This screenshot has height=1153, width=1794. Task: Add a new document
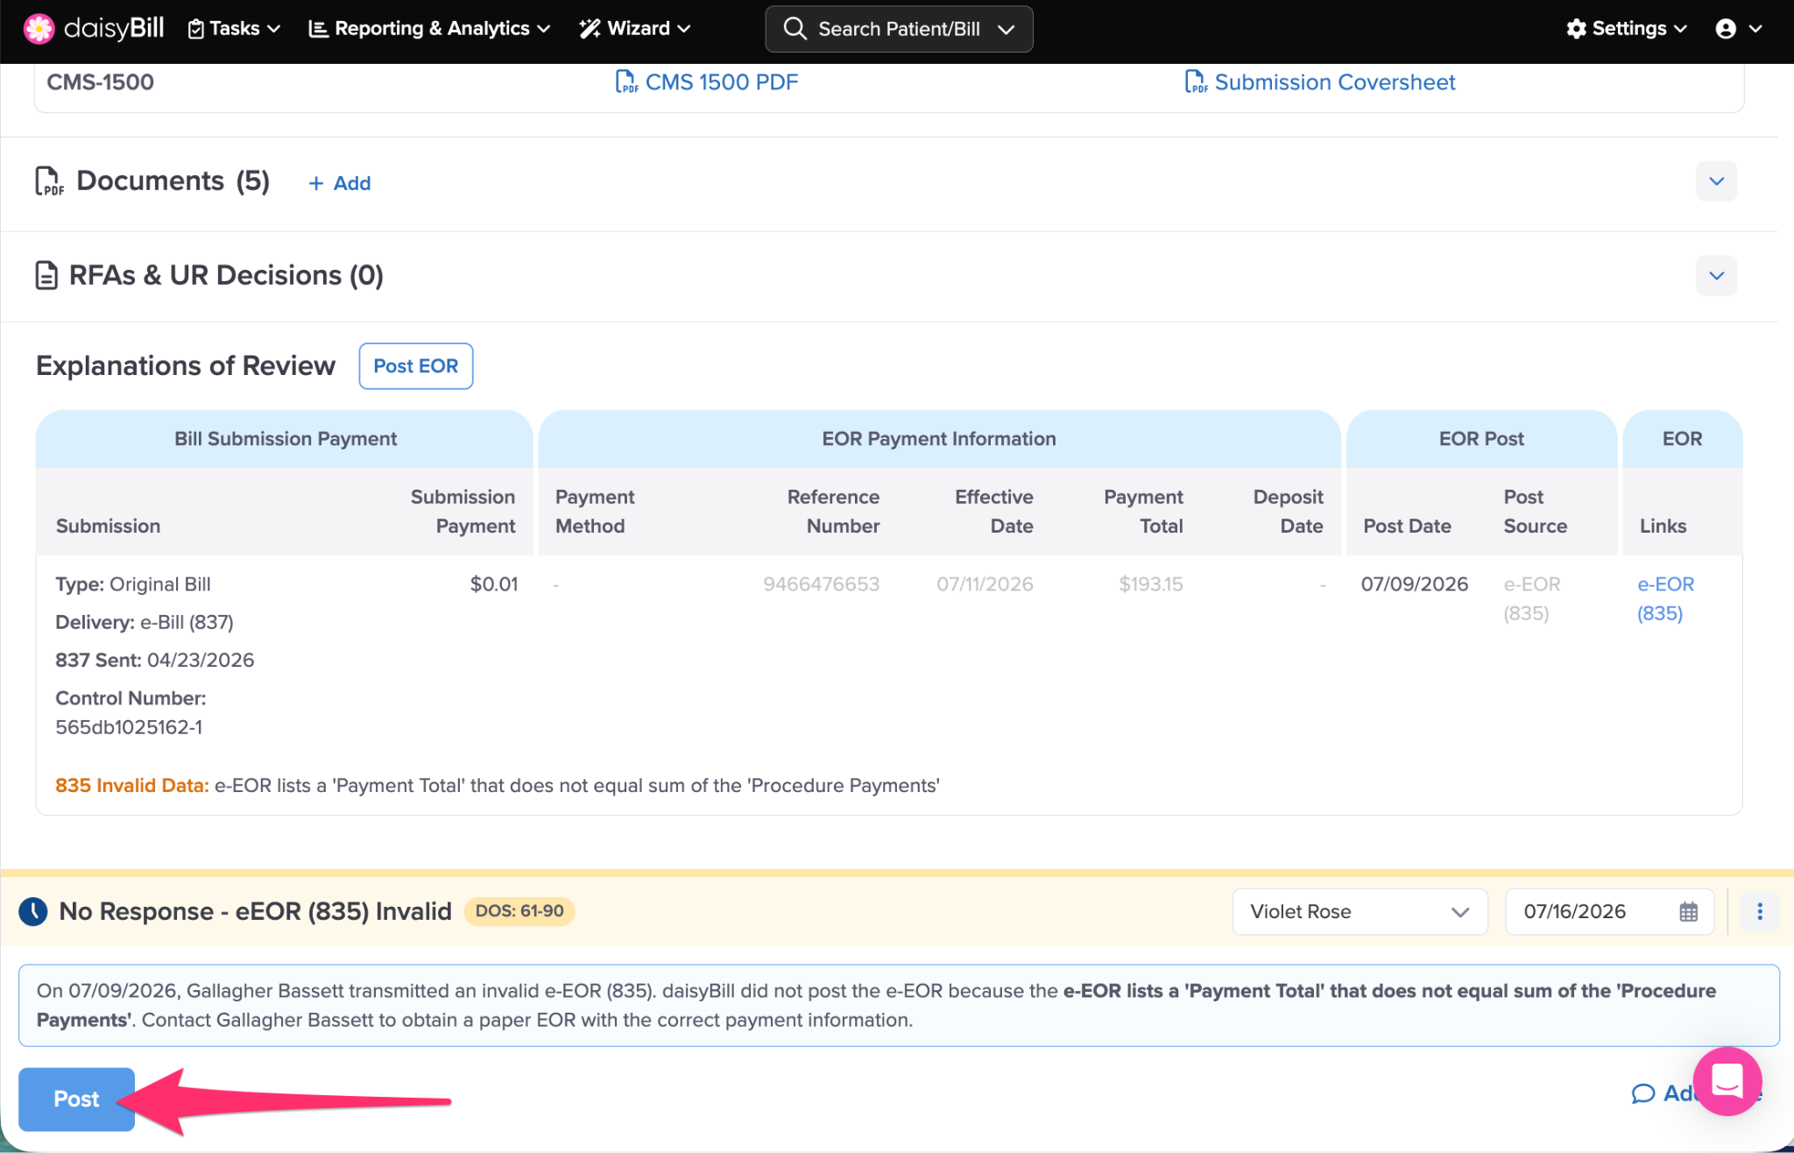click(x=339, y=183)
